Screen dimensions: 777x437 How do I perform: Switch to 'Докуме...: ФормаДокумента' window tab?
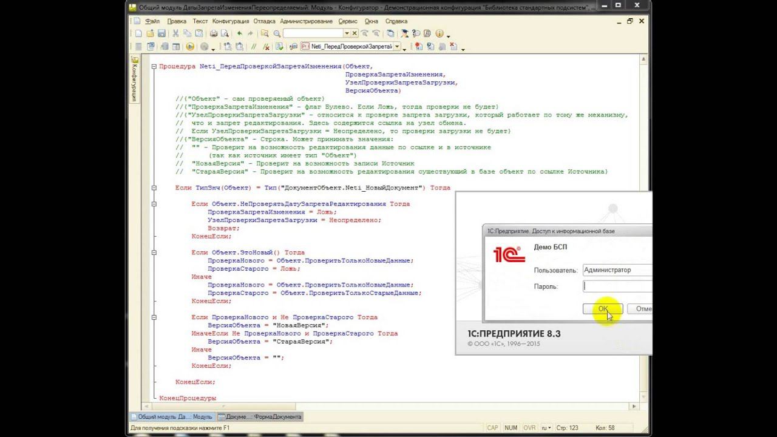click(259, 417)
